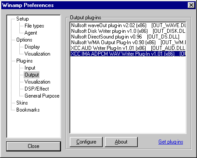Click the Configure button
Viewport: 197px width, 158px height.
tap(86, 142)
